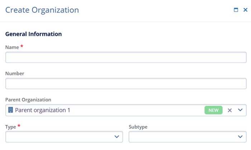
Task: Click the green NEW badge
Action: (213, 110)
